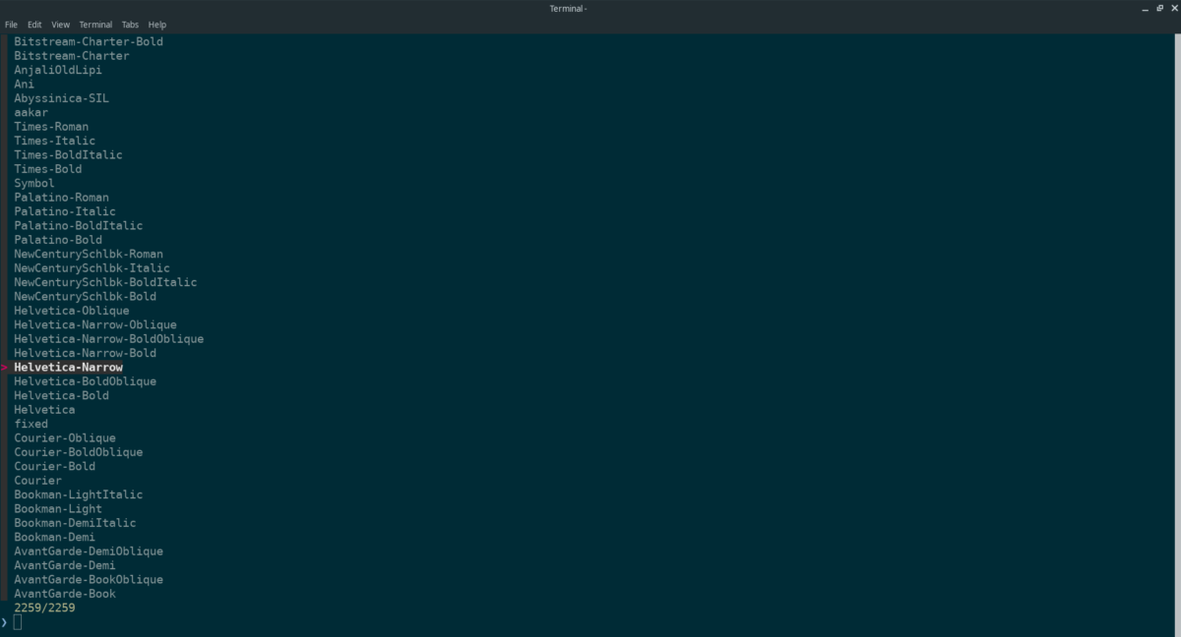Click the terminal scrollbar on the right
1181x637 pixels.
click(1175, 295)
